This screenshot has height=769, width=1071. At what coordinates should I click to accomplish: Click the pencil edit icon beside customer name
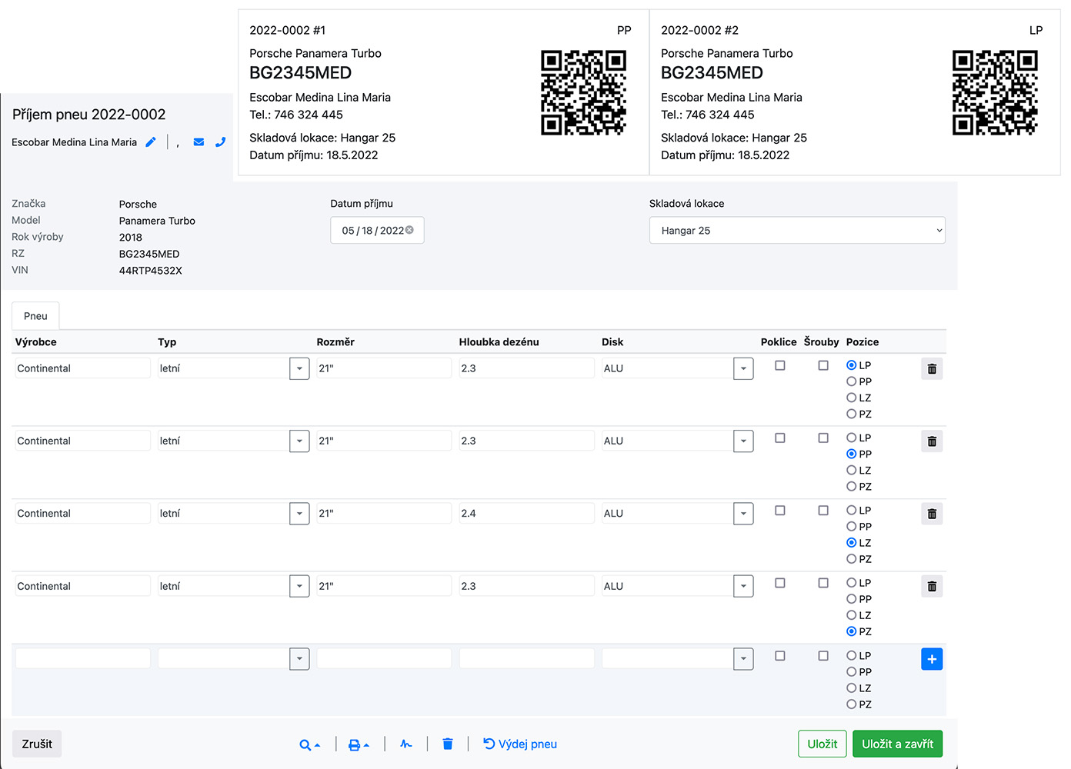coord(151,142)
